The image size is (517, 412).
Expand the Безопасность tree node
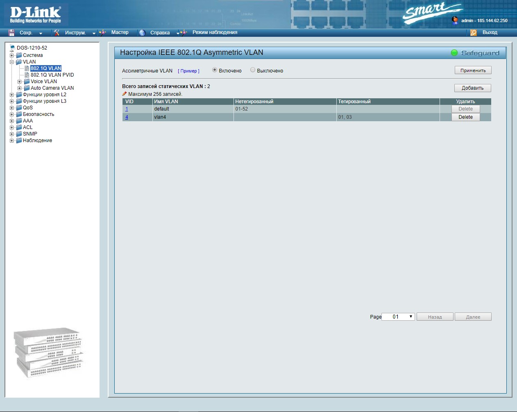pos(12,114)
